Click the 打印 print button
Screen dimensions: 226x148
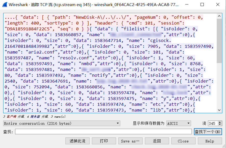tap(104, 141)
